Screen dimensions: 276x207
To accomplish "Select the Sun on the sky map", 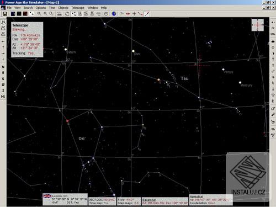I will point(133,51).
